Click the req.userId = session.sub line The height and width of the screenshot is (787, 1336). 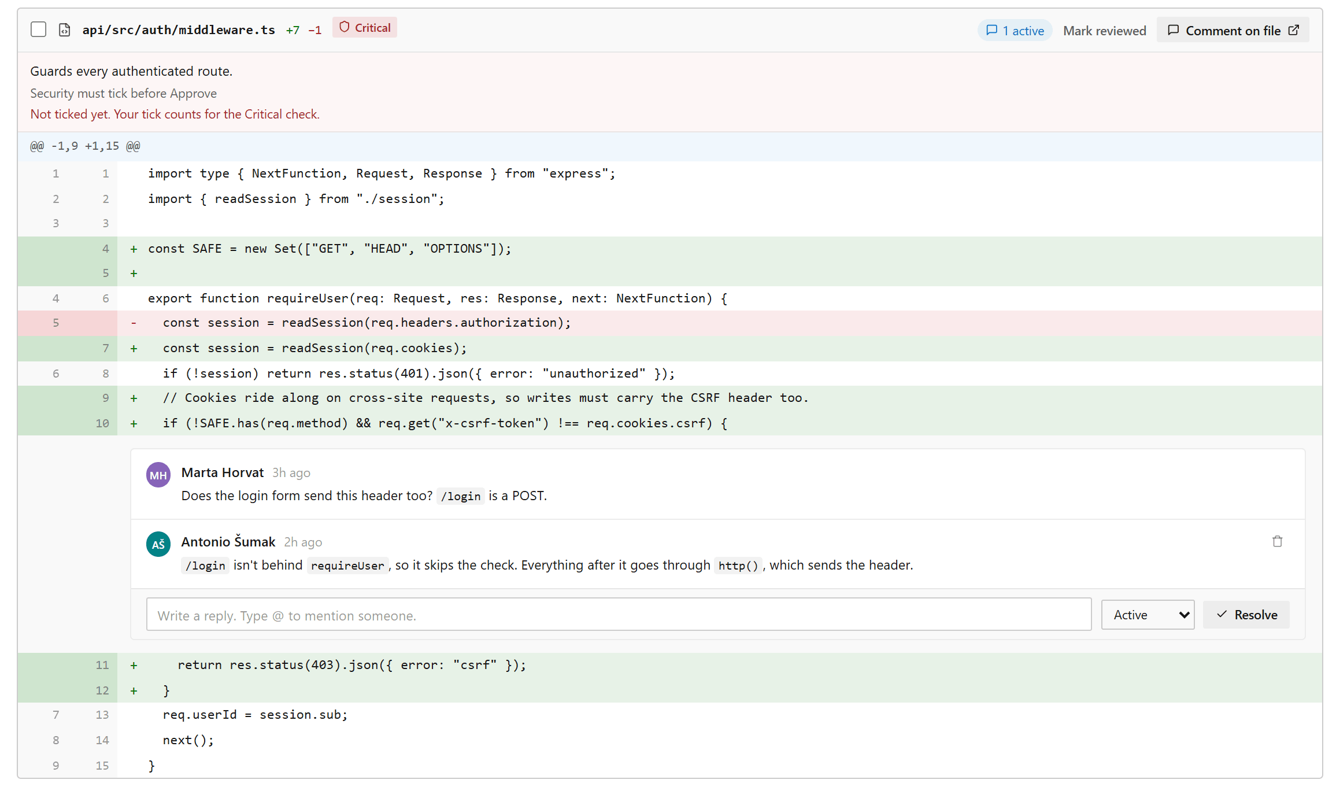pos(670,715)
